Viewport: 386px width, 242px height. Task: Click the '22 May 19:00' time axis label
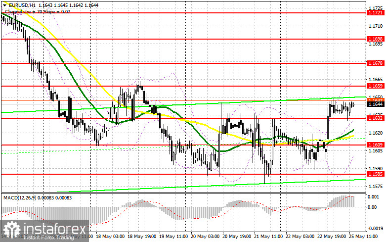pos(332,237)
